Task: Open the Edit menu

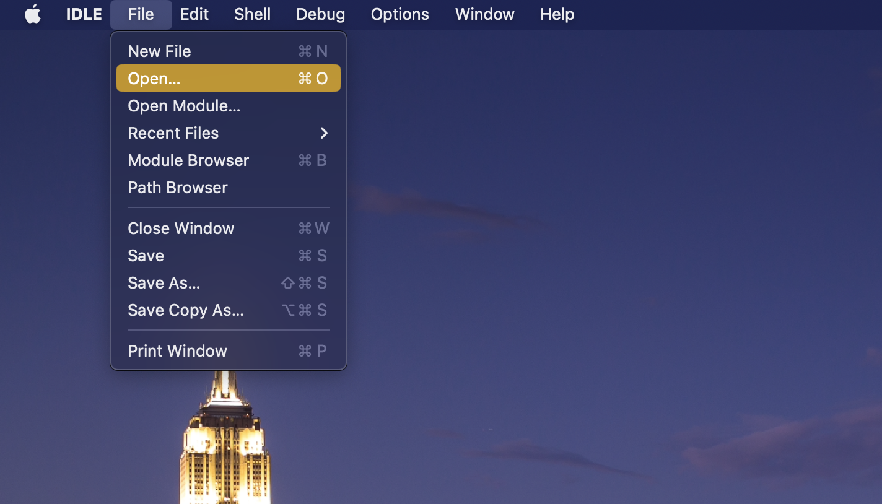Action: (194, 14)
